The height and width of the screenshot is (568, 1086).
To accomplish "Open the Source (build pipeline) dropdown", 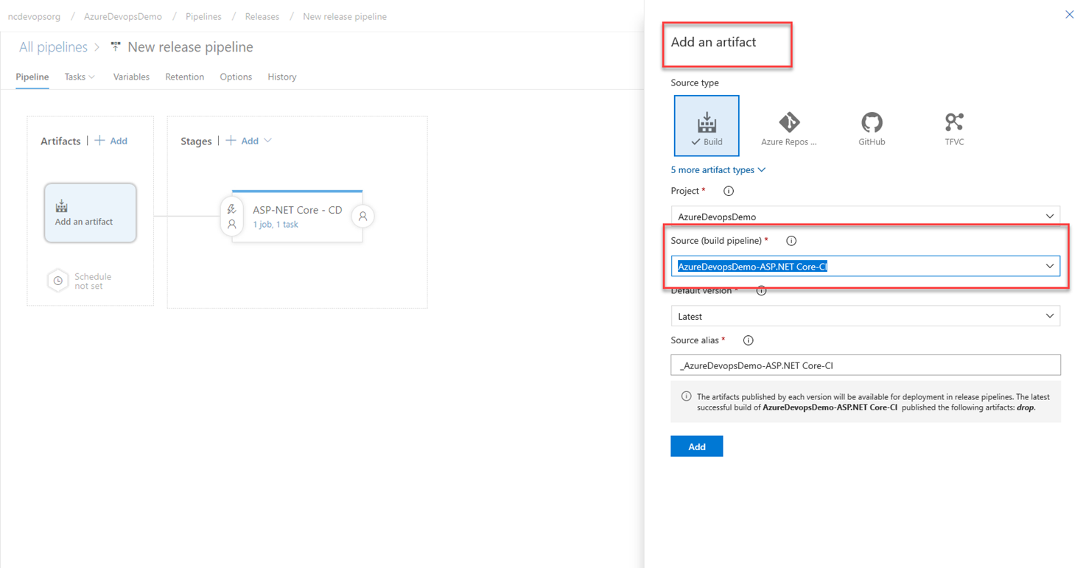I will [866, 266].
